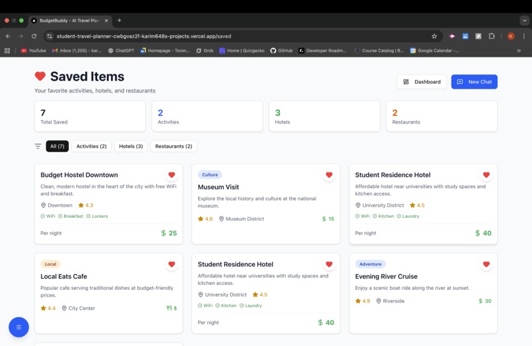Open the filter icon beside All (7)

click(38, 146)
